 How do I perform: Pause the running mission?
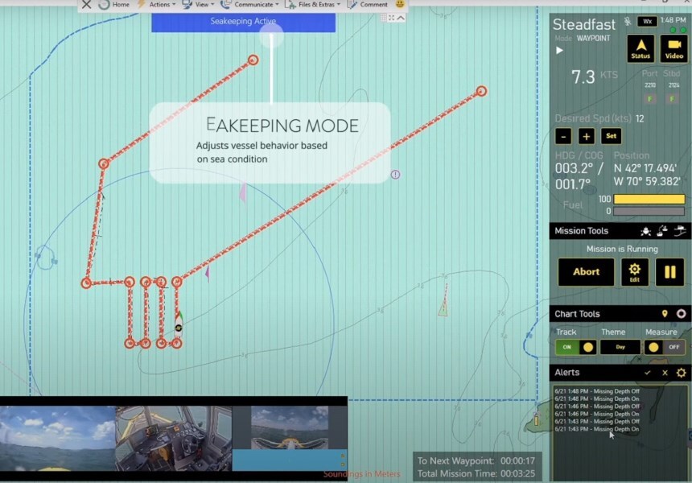pyautogui.click(x=669, y=272)
